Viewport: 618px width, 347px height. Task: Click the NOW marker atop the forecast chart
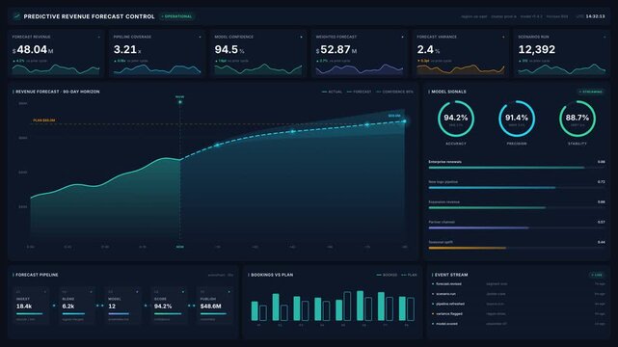pos(180,102)
